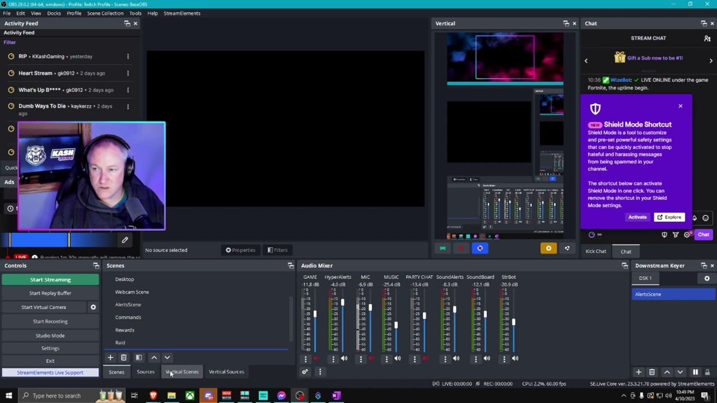
Task: Open yellow settings button in Vertical dock
Action: click(x=548, y=249)
